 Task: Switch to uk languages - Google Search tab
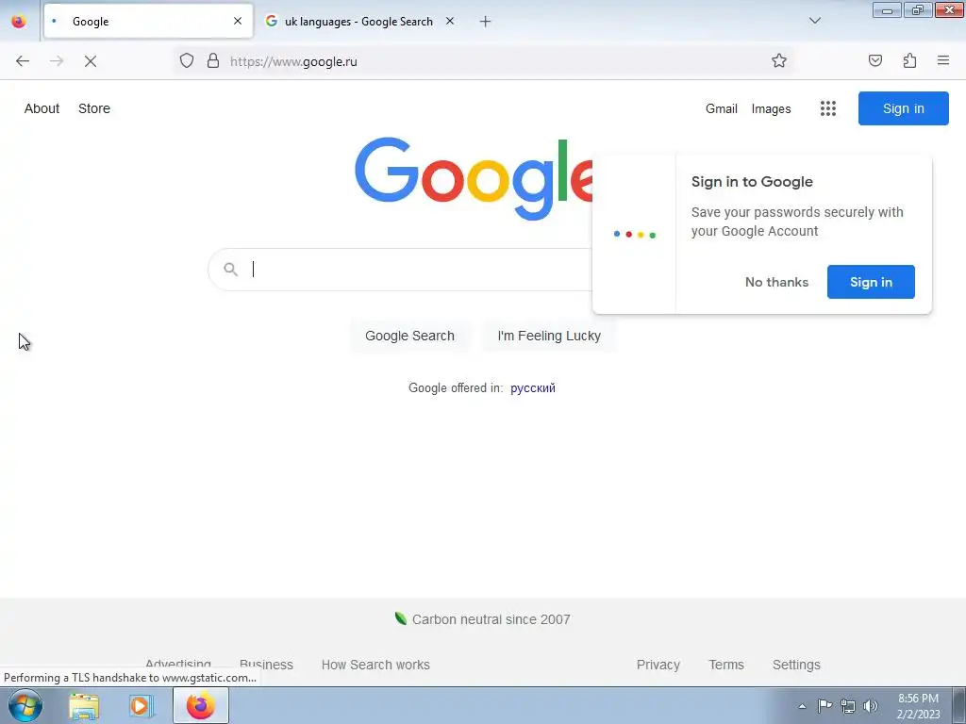tap(359, 22)
